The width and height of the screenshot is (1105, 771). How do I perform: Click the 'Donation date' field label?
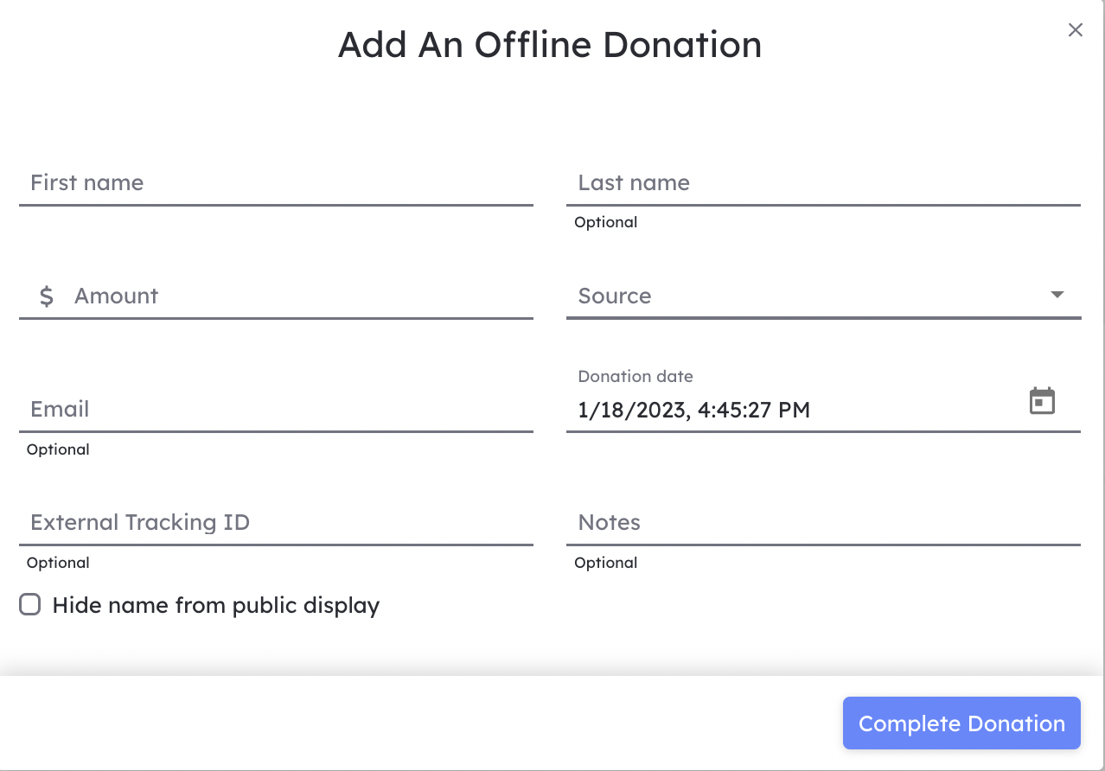636,376
